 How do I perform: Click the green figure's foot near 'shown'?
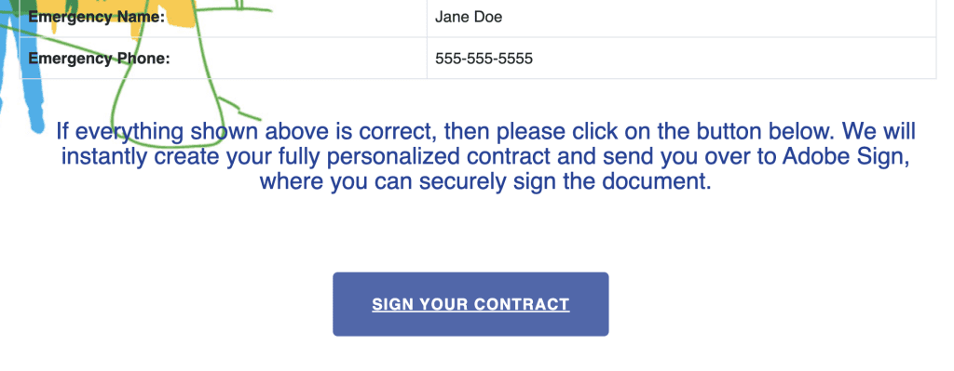pos(240,110)
